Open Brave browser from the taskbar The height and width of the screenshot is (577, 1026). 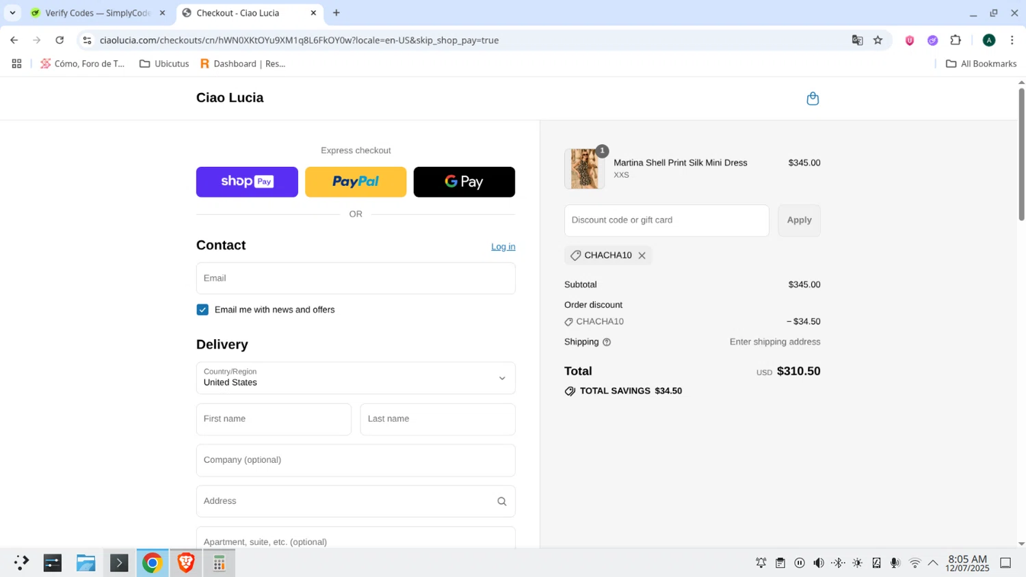click(x=185, y=563)
